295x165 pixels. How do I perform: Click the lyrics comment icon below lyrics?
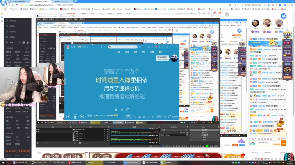(x=127, y=109)
